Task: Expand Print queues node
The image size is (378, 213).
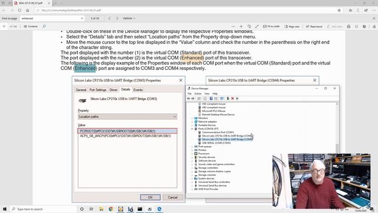Action: (x=192, y=147)
